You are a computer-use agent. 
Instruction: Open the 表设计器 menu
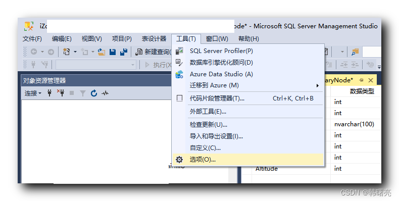(154, 39)
